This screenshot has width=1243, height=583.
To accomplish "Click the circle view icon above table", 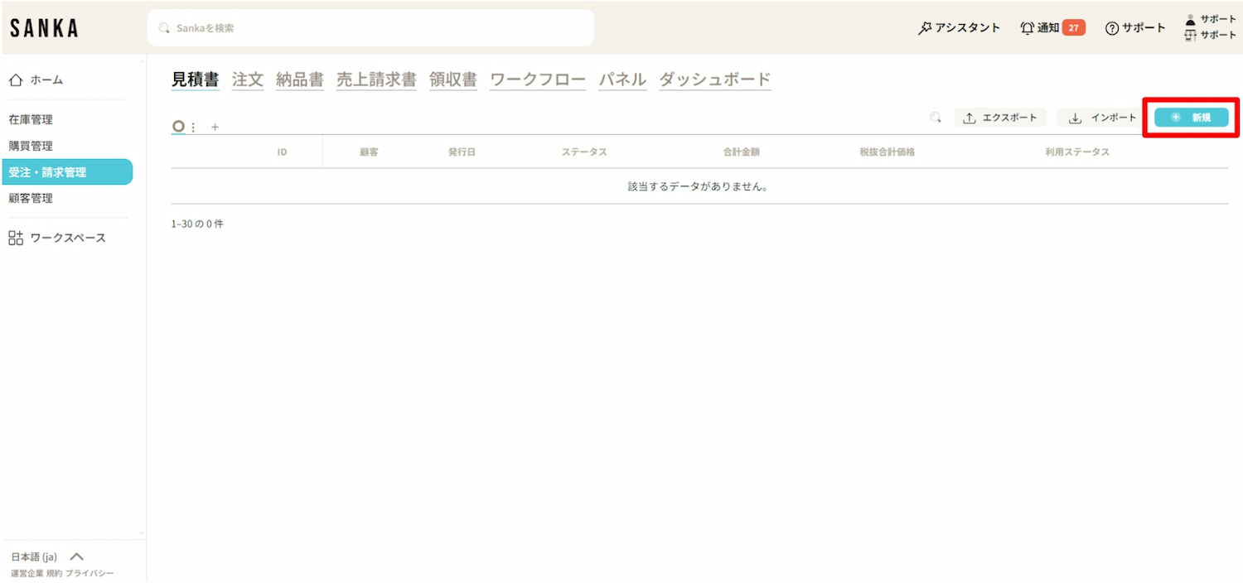I will point(178,127).
